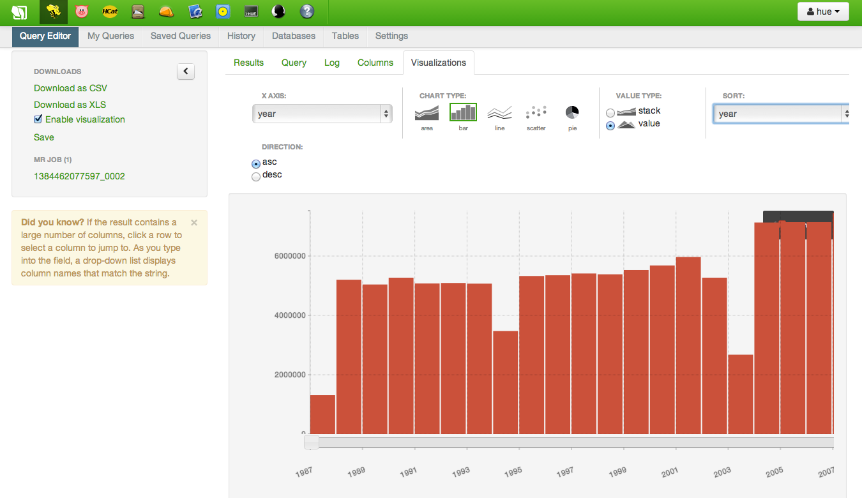
Task: Expand the hue user menu
Action: [x=823, y=11]
